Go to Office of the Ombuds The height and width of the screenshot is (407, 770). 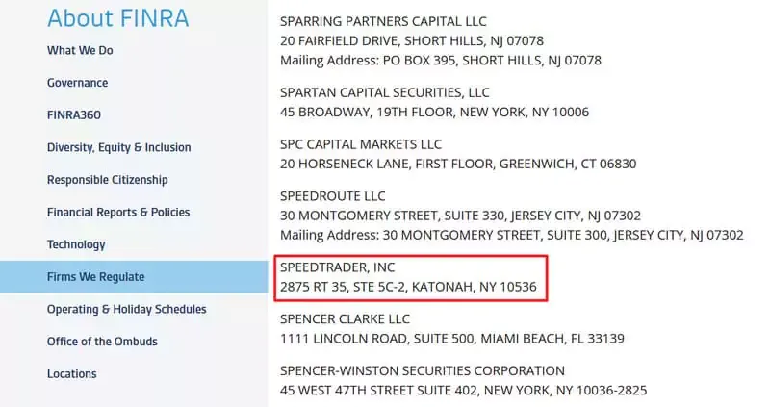tap(102, 342)
